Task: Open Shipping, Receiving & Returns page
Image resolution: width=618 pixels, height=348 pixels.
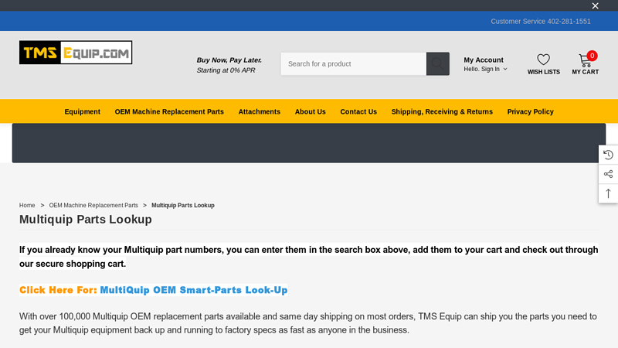Action: tap(442, 111)
